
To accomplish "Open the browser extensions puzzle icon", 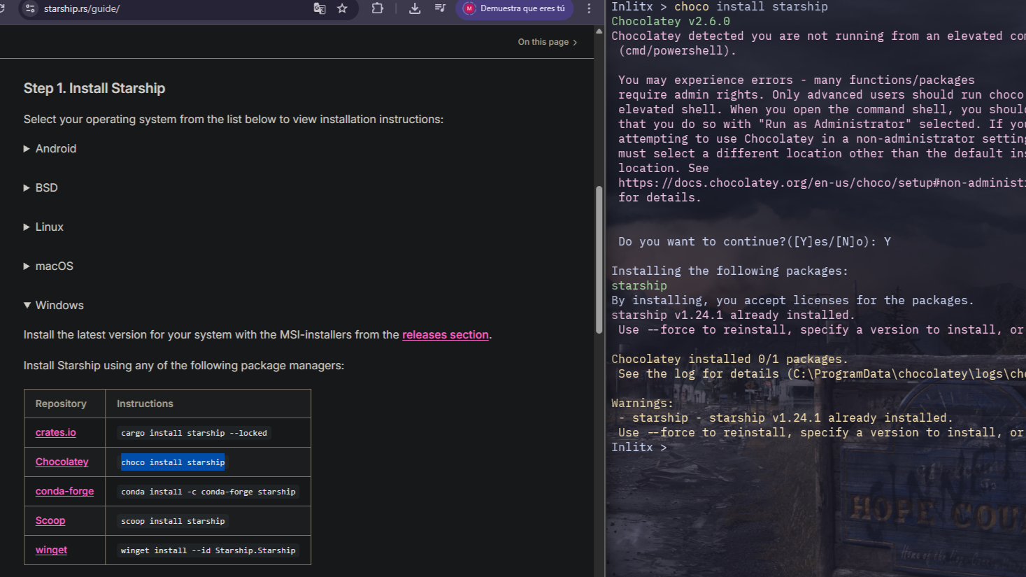I will [378, 8].
